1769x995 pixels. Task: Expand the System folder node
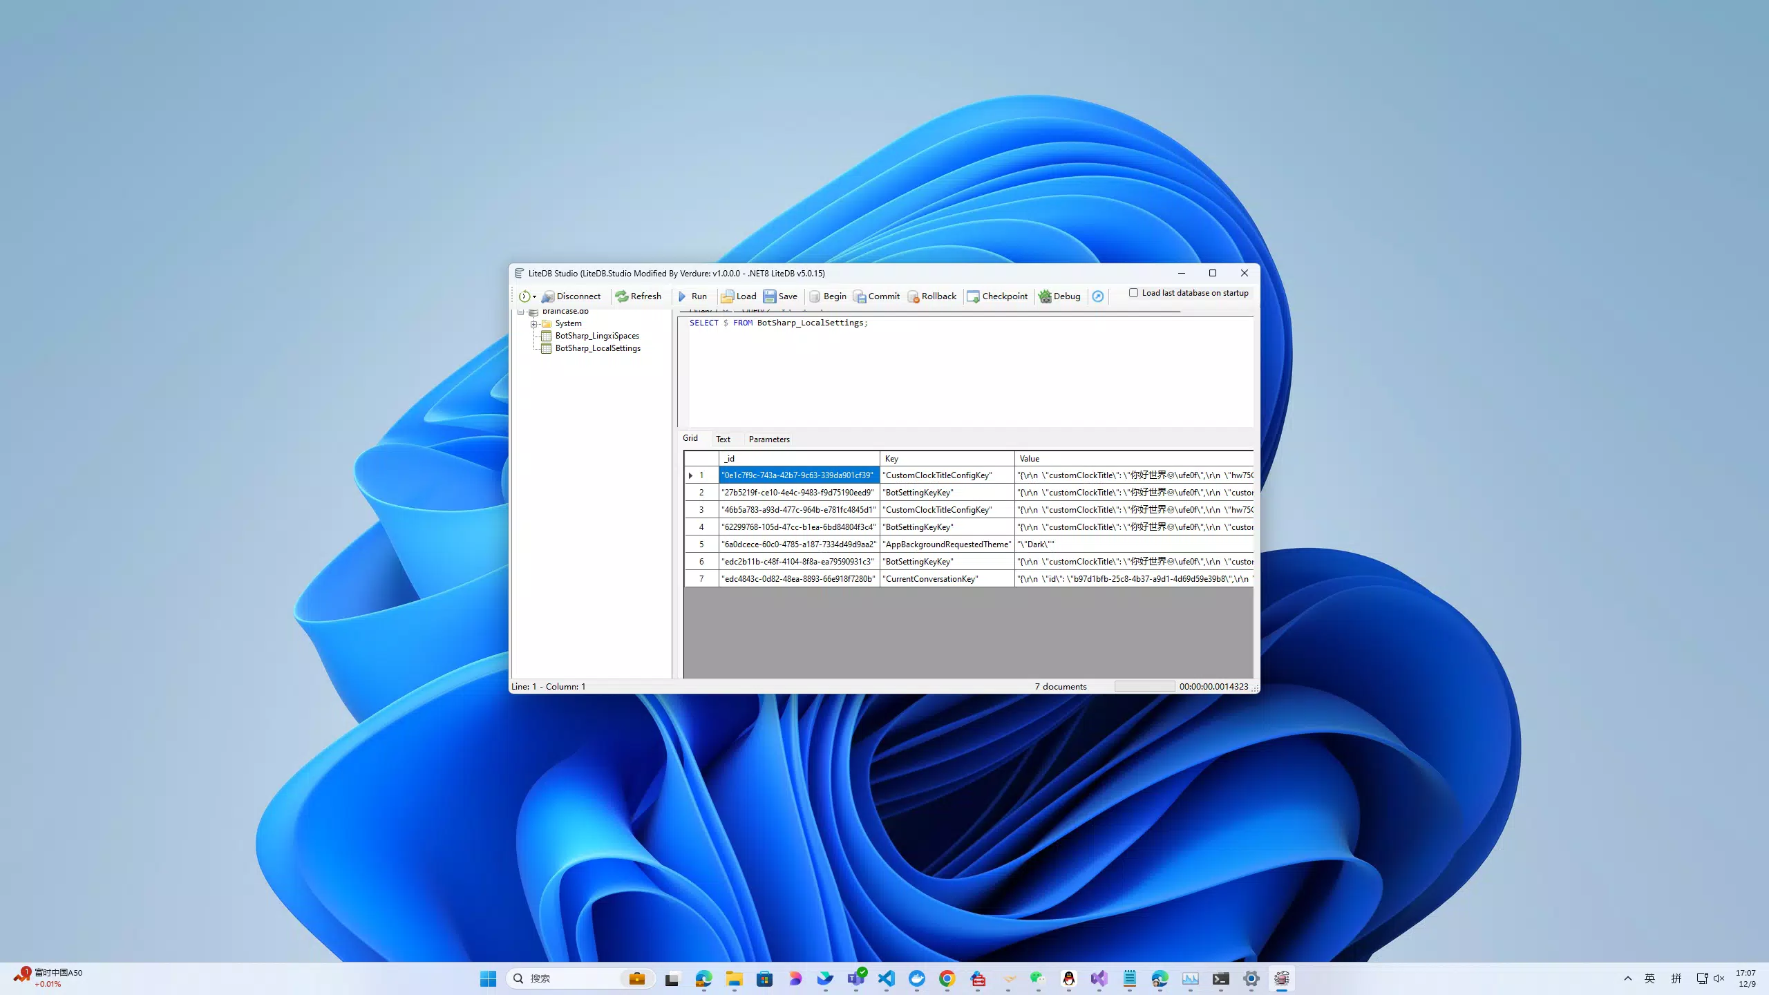click(533, 323)
